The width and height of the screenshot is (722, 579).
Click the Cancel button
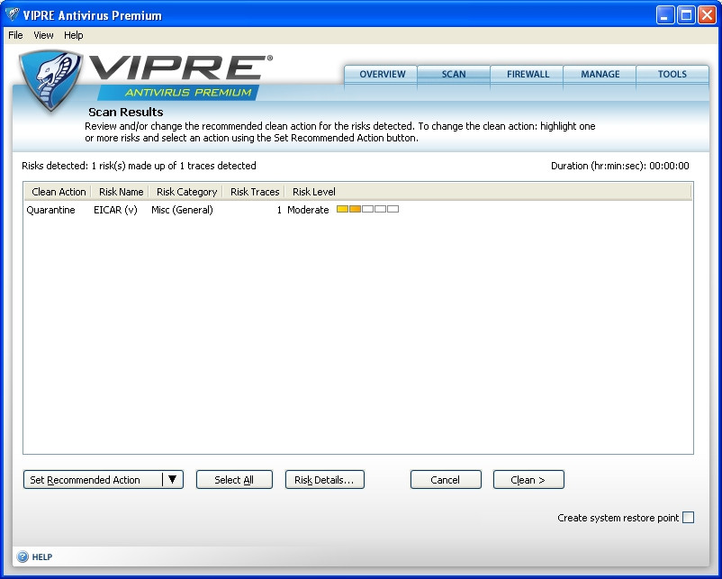(446, 480)
